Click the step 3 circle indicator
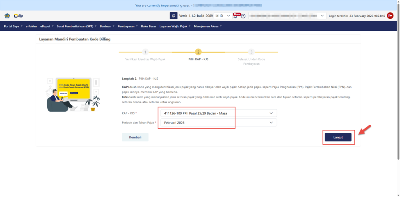The height and width of the screenshot is (197, 400). click(x=252, y=52)
